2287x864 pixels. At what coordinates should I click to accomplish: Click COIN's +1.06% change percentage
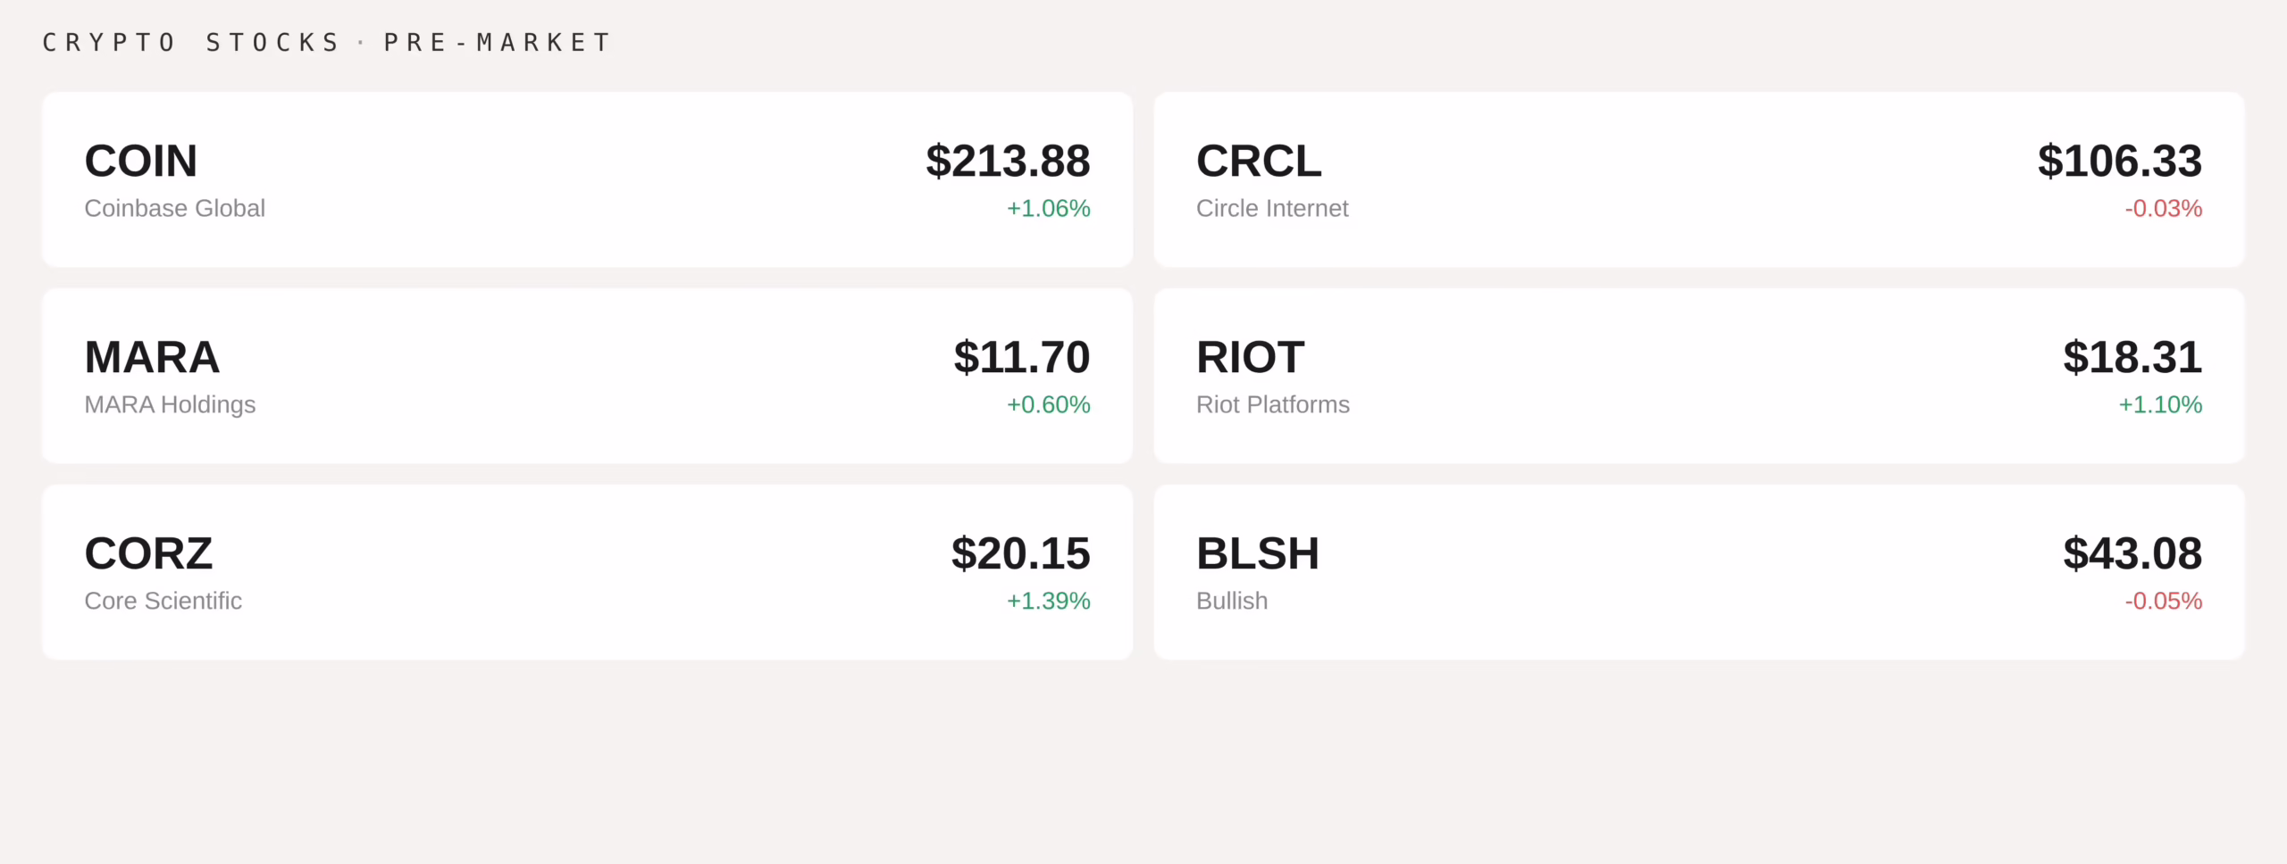[x=1048, y=208]
